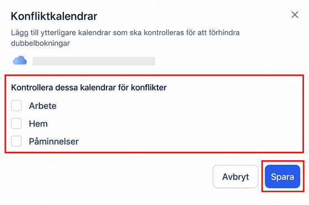
Task: Click the Påminnelser label text
Action: [54, 141]
